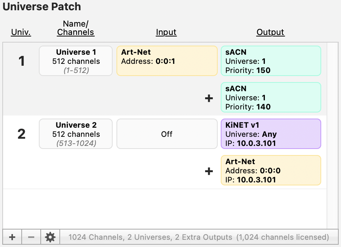Open sACN output with priority 150

coord(271,61)
